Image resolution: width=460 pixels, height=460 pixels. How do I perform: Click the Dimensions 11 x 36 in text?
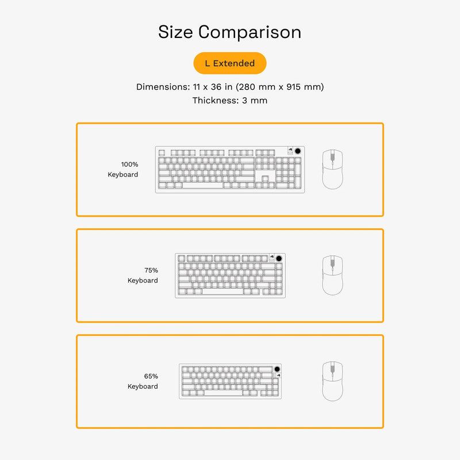tap(230, 87)
